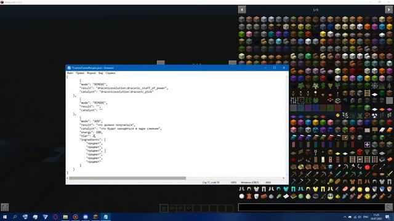Open the Windows Start menu
This screenshot has height=221, width=394.
(x=5, y=217)
